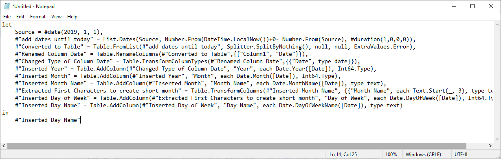Click the vertical scrollbar up arrow
The width and height of the screenshot is (501, 159).
point(497,24)
